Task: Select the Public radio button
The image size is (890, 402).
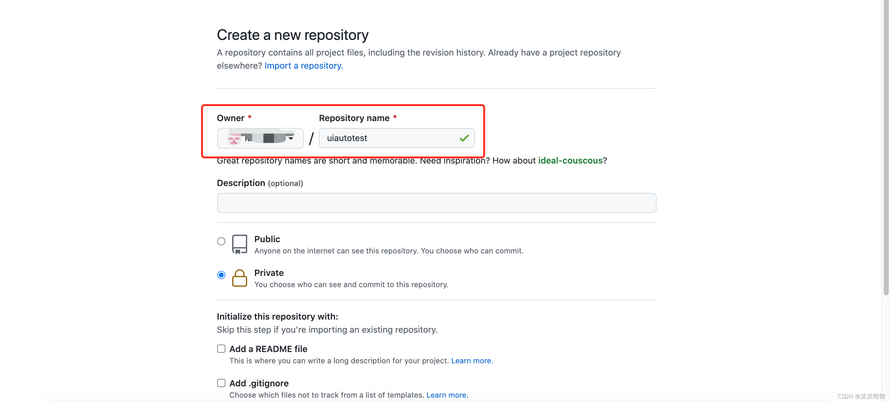Action: click(221, 241)
